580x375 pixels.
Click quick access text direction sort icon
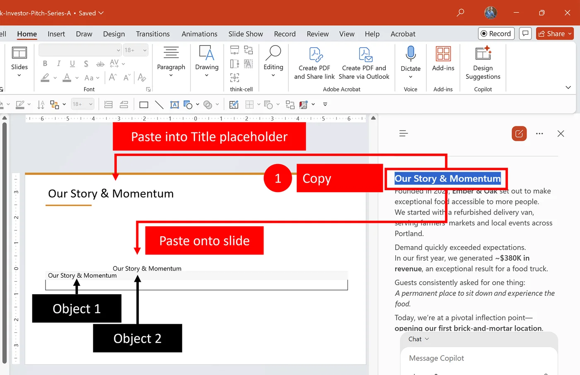(41, 104)
